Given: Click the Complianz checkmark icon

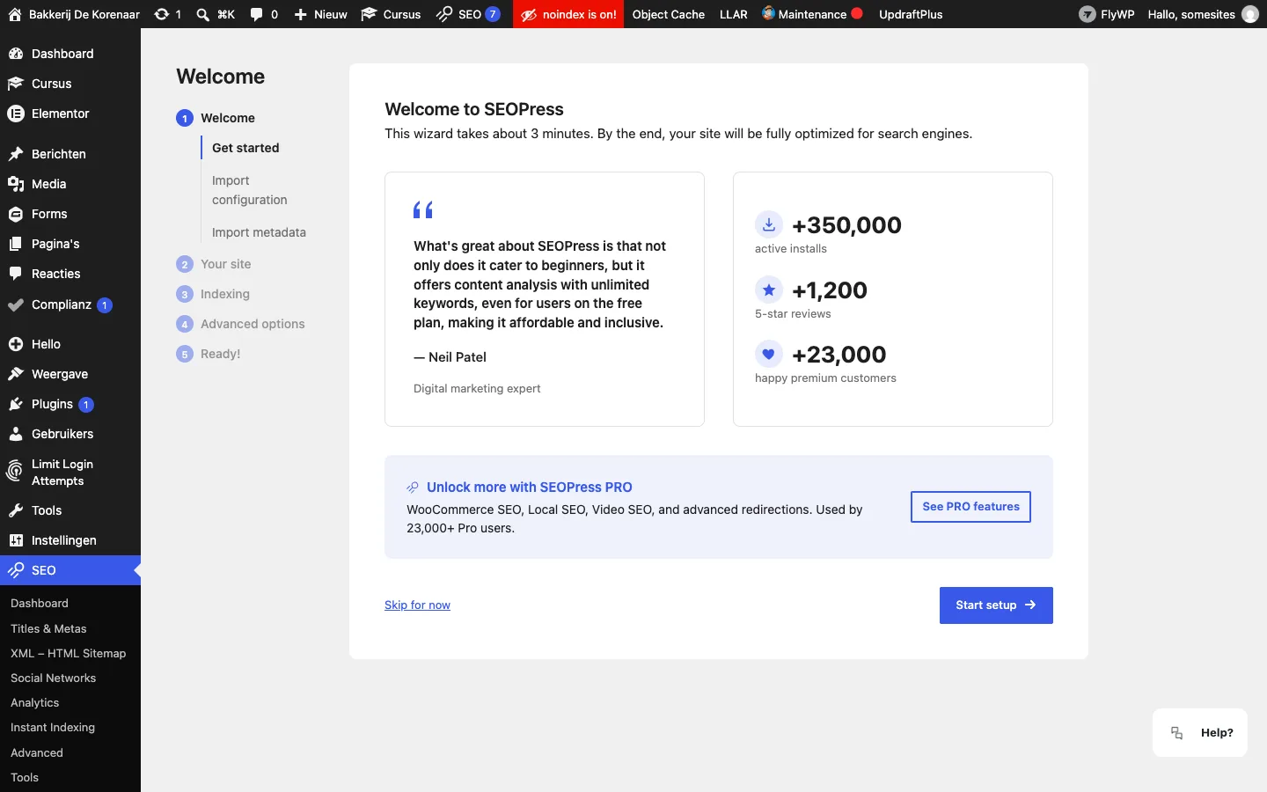Looking at the screenshot, I should [16, 304].
